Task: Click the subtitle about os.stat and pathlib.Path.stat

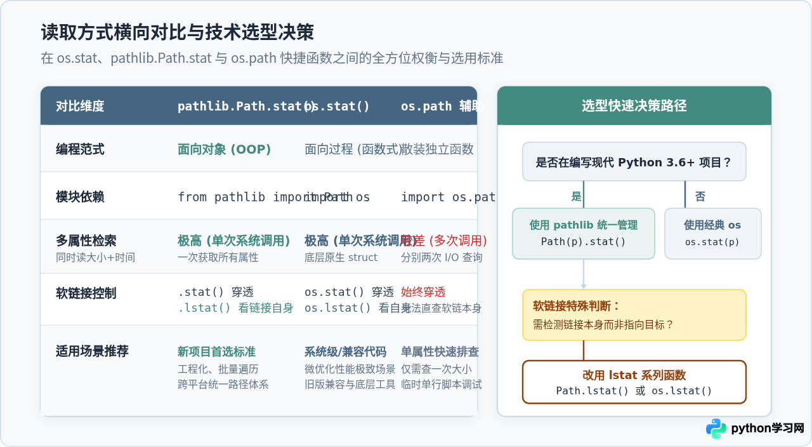Action: 272,58
